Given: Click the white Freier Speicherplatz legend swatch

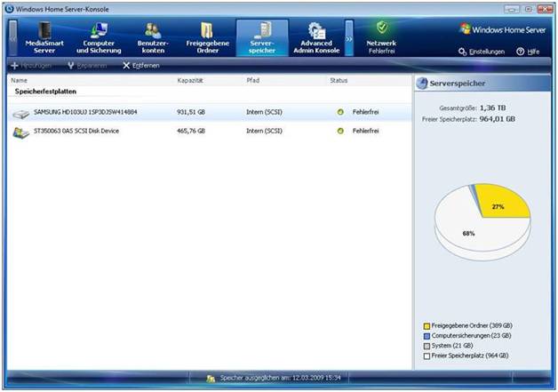Looking at the screenshot, I should [426, 356].
